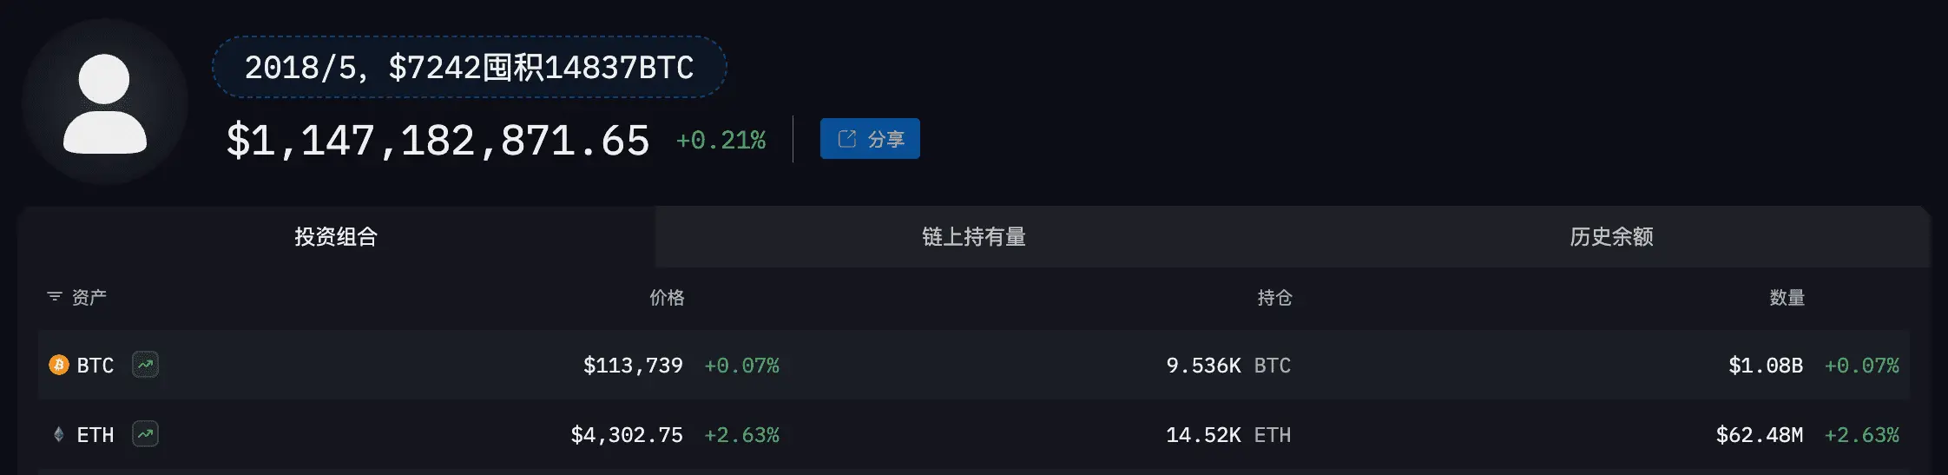This screenshot has height=475, width=1948.
Task: Click the Ethereum coin logo
Action: pos(59,434)
